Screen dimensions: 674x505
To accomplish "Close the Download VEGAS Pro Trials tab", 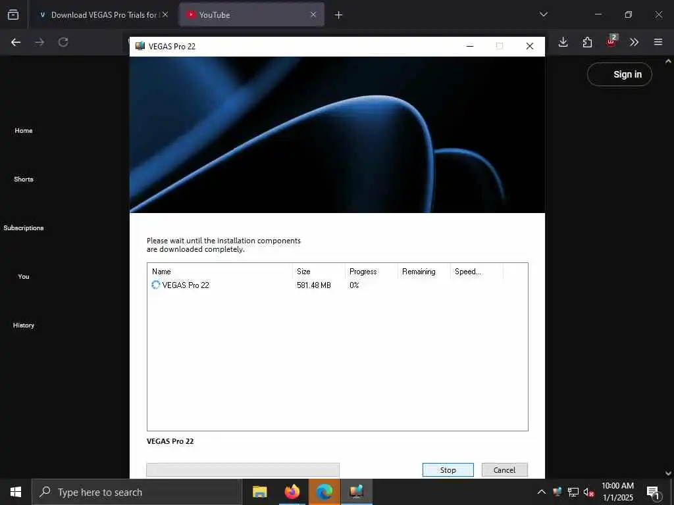I will 165,14.
